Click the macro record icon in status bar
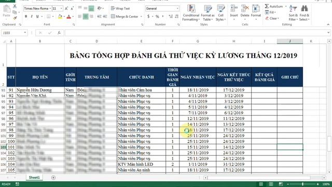The height and width of the screenshot is (187, 332). click(17, 184)
